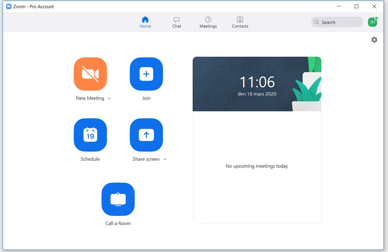Image resolution: width=388 pixels, height=252 pixels.
Task: Open settings with the gear icon
Action: pos(374,40)
